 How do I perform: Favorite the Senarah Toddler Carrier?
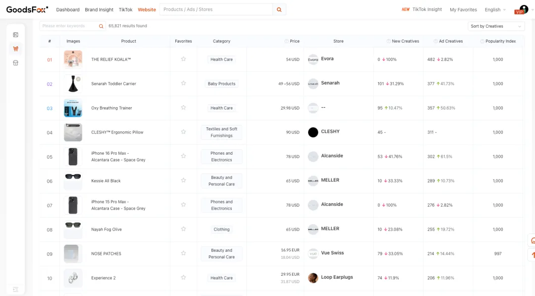point(184,83)
